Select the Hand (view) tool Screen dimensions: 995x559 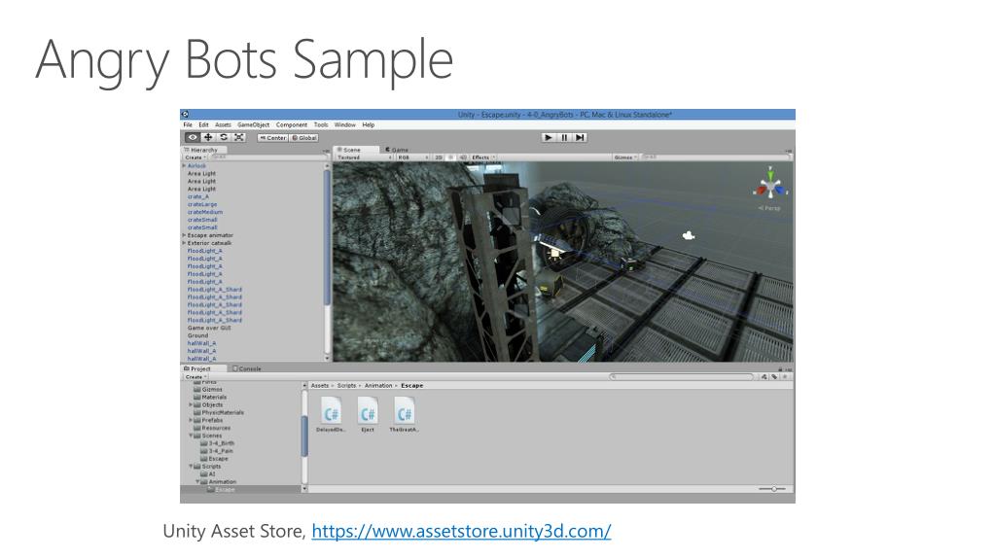[193, 137]
